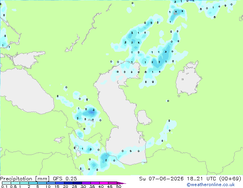Click the over-50 arrow at legend end
This screenshot has width=243, height=188.
[121, 183]
